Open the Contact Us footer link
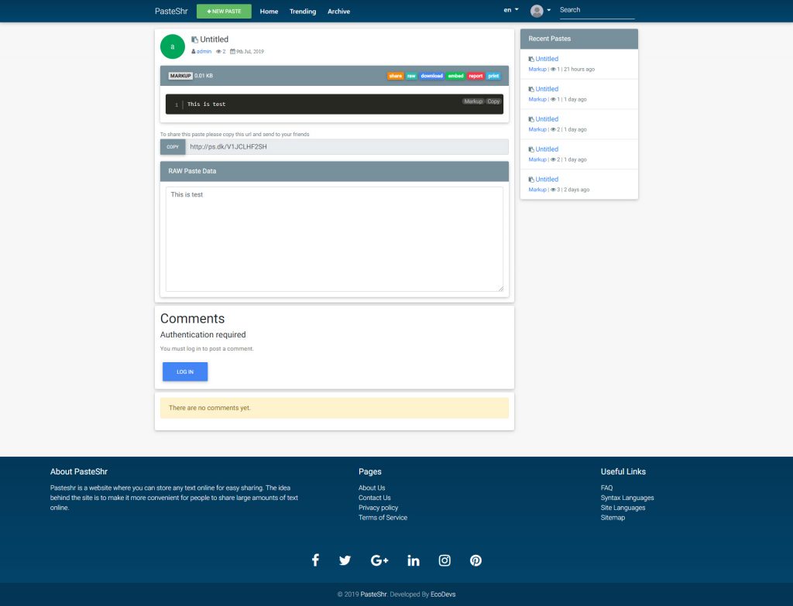The height and width of the screenshot is (606, 793). pos(374,498)
